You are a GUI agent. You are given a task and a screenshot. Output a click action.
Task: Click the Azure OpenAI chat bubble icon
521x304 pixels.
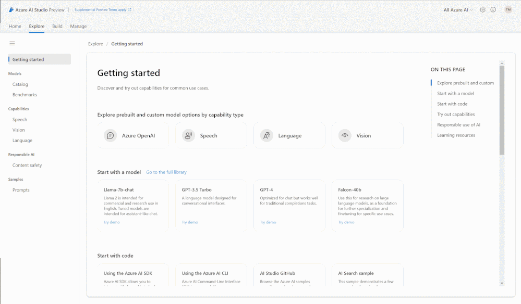tap(111, 136)
